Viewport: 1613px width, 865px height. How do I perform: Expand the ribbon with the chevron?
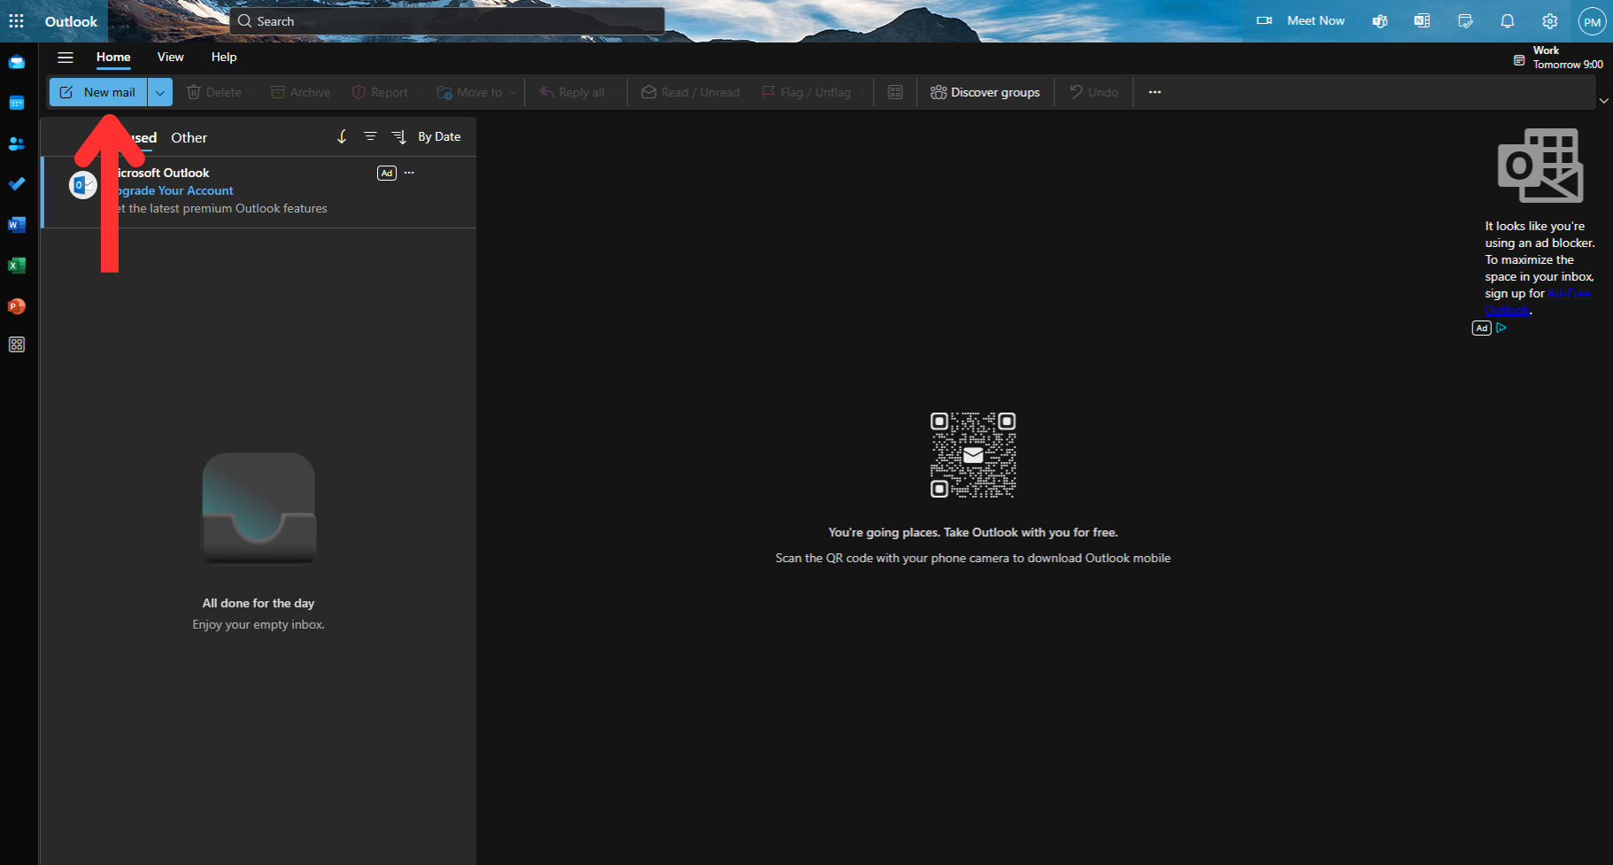click(1603, 101)
